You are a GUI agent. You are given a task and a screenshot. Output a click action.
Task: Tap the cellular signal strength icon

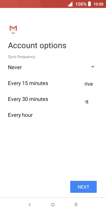click(x=70, y=4)
